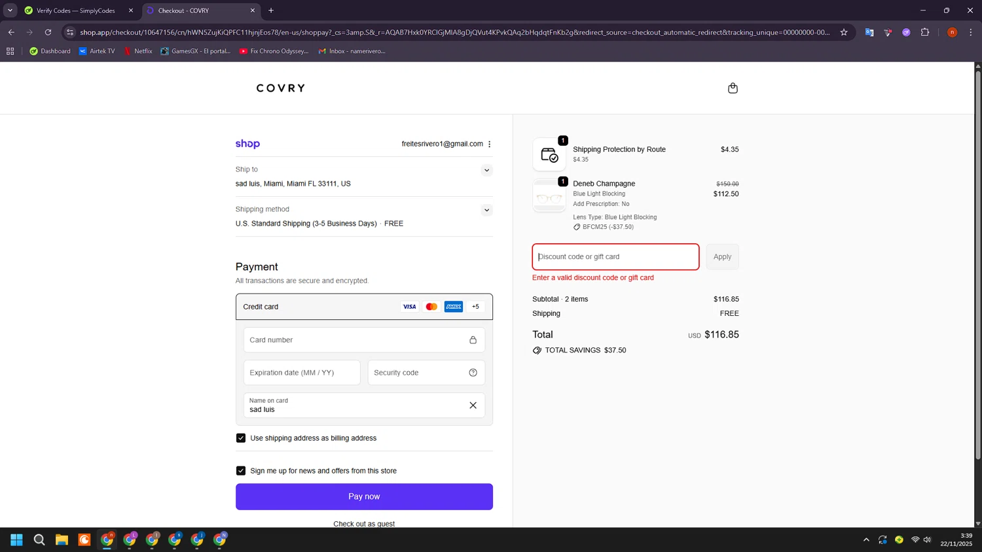Click the Shop pay logo
The width and height of the screenshot is (982, 552).
[x=247, y=144]
